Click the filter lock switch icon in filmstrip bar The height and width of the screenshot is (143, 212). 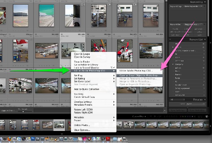(206, 117)
